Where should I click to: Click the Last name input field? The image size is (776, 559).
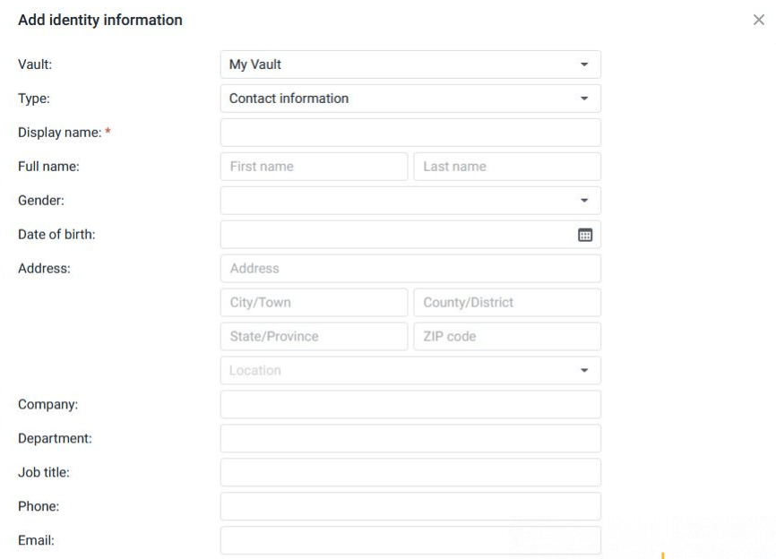[506, 166]
